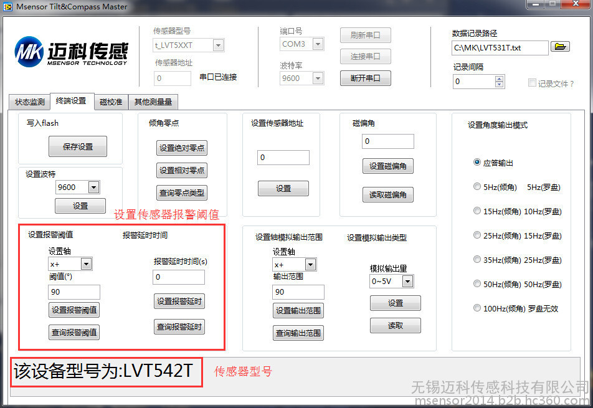Click the 数据记录路径 file path field
Image resolution: width=593 pixels, height=408 pixels.
(500, 47)
